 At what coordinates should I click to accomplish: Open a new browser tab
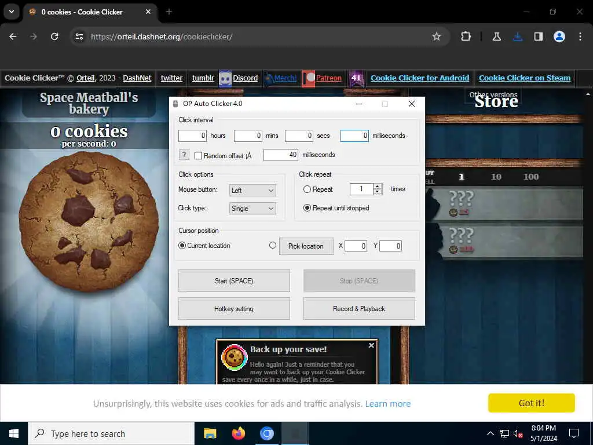click(x=169, y=12)
